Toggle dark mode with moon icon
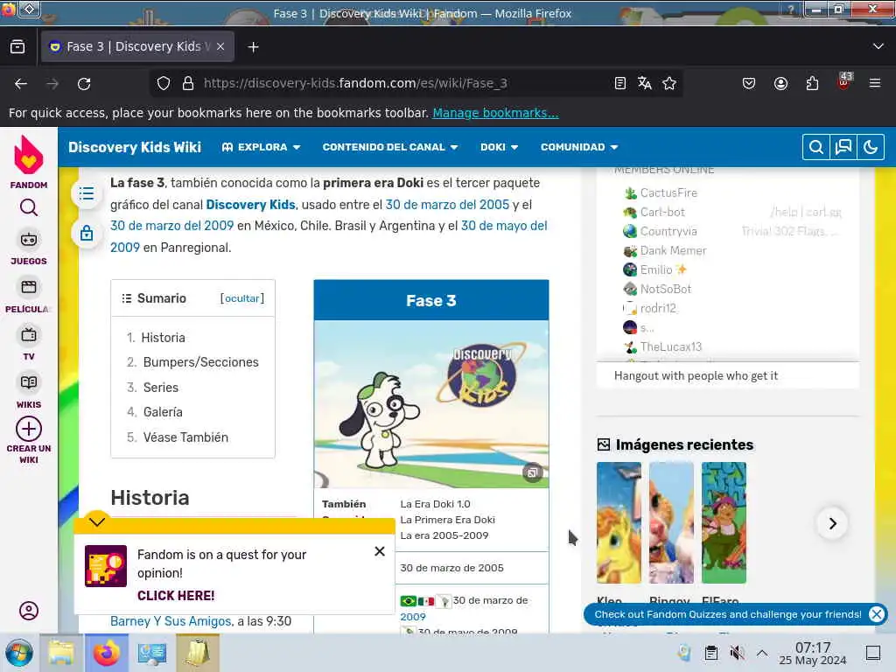Image resolution: width=896 pixels, height=672 pixels. pyautogui.click(x=871, y=147)
